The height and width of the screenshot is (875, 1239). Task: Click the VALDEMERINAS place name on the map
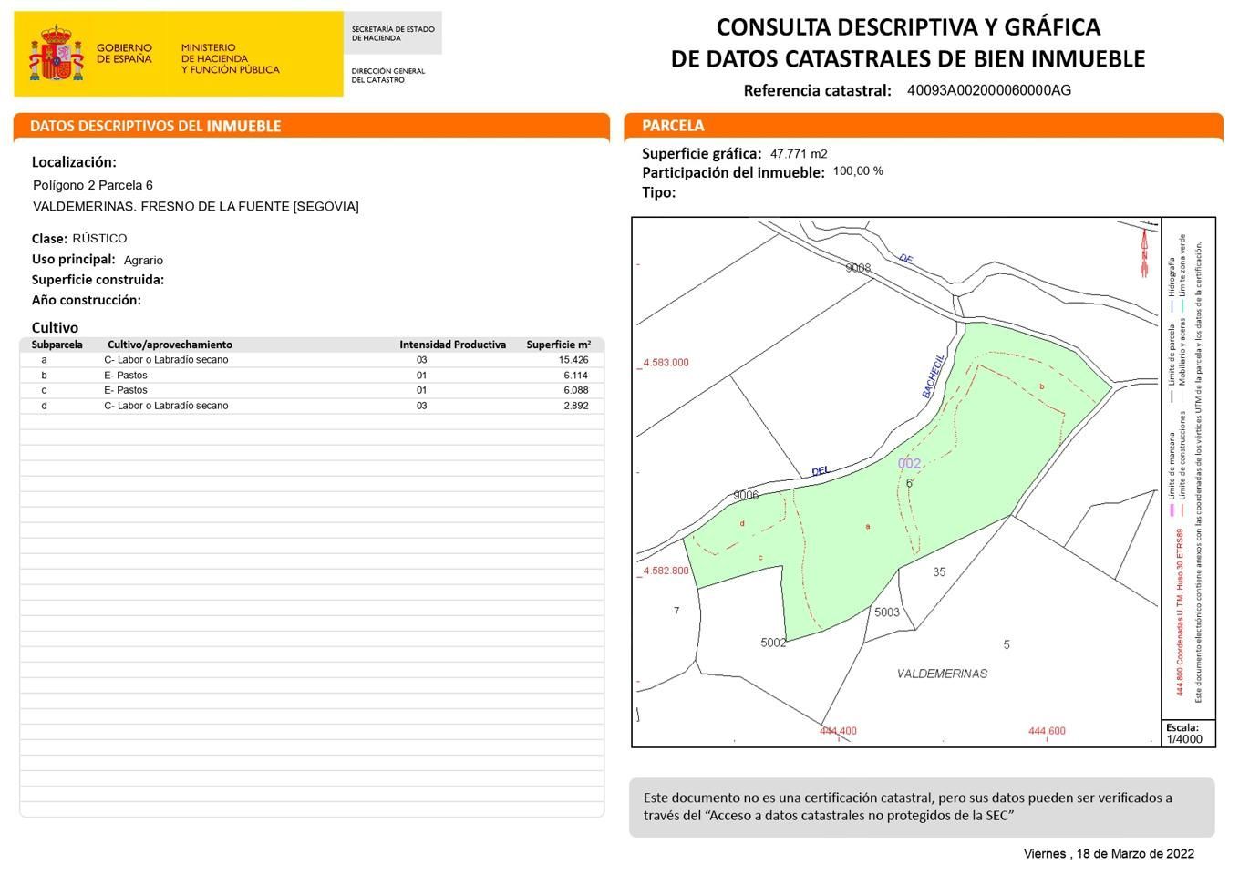pyautogui.click(x=942, y=674)
